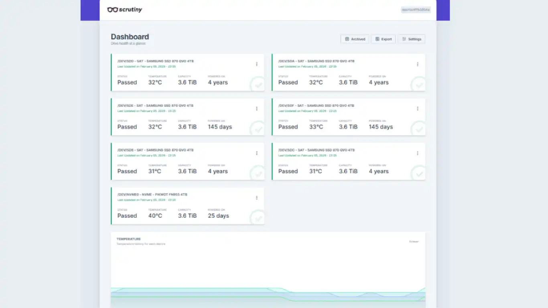
Task: Click the passed checkmark badge on /dev/sdd card
Action: point(258,85)
